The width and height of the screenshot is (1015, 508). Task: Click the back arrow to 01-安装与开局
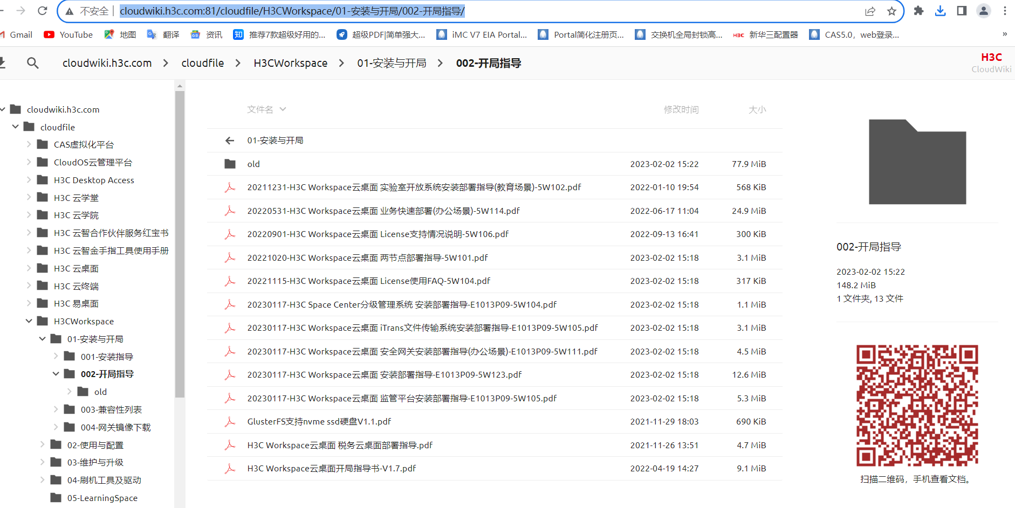click(230, 141)
